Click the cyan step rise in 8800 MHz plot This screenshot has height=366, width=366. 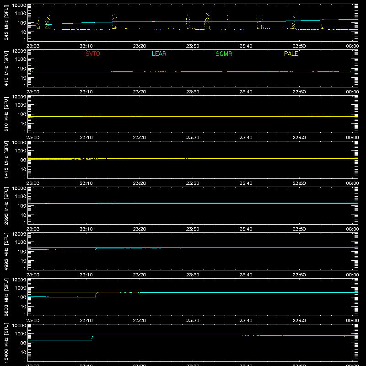(96, 295)
